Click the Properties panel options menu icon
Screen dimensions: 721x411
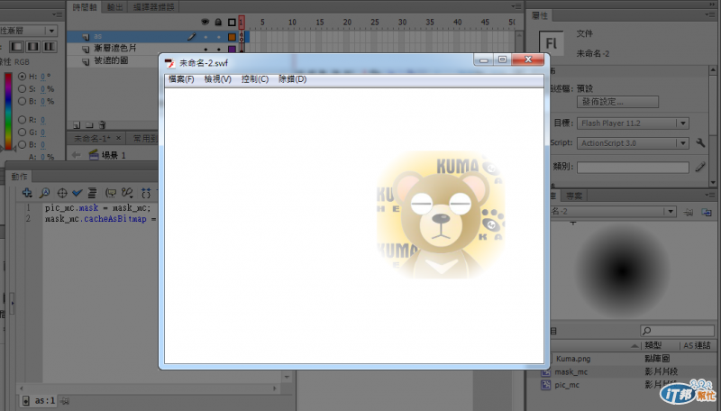[710, 14]
